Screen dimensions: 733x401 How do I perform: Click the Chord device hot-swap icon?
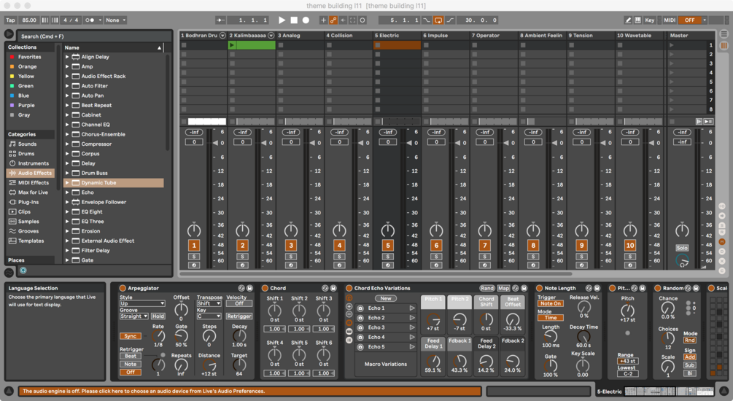coord(325,289)
